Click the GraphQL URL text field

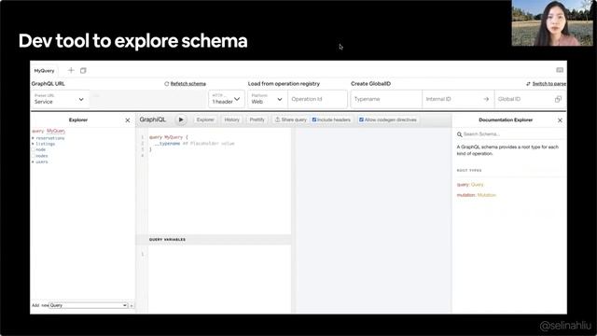tap(148, 99)
